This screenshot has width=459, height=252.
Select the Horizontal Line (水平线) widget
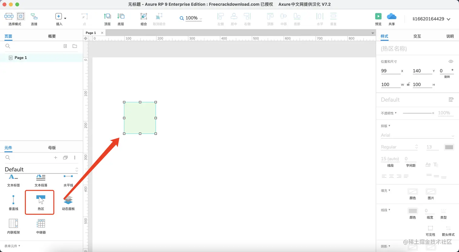click(68, 181)
